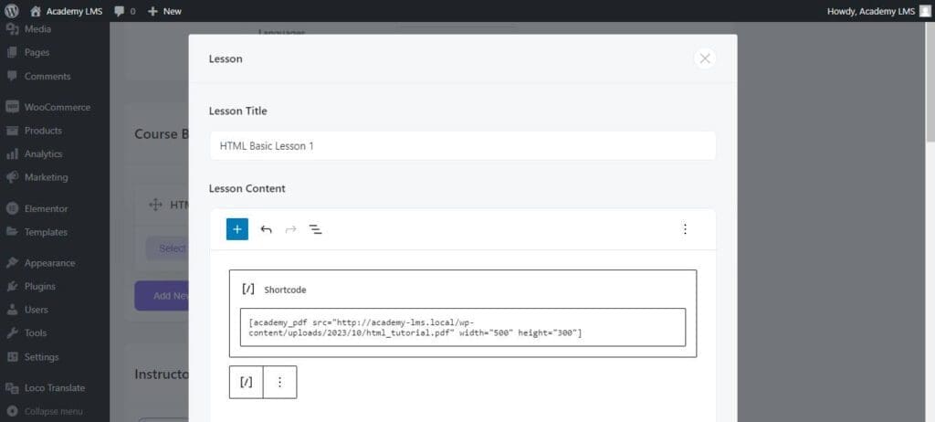Redo the editor change
Image resolution: width=935 pixels, height=422 pixels.
[291, 229]
